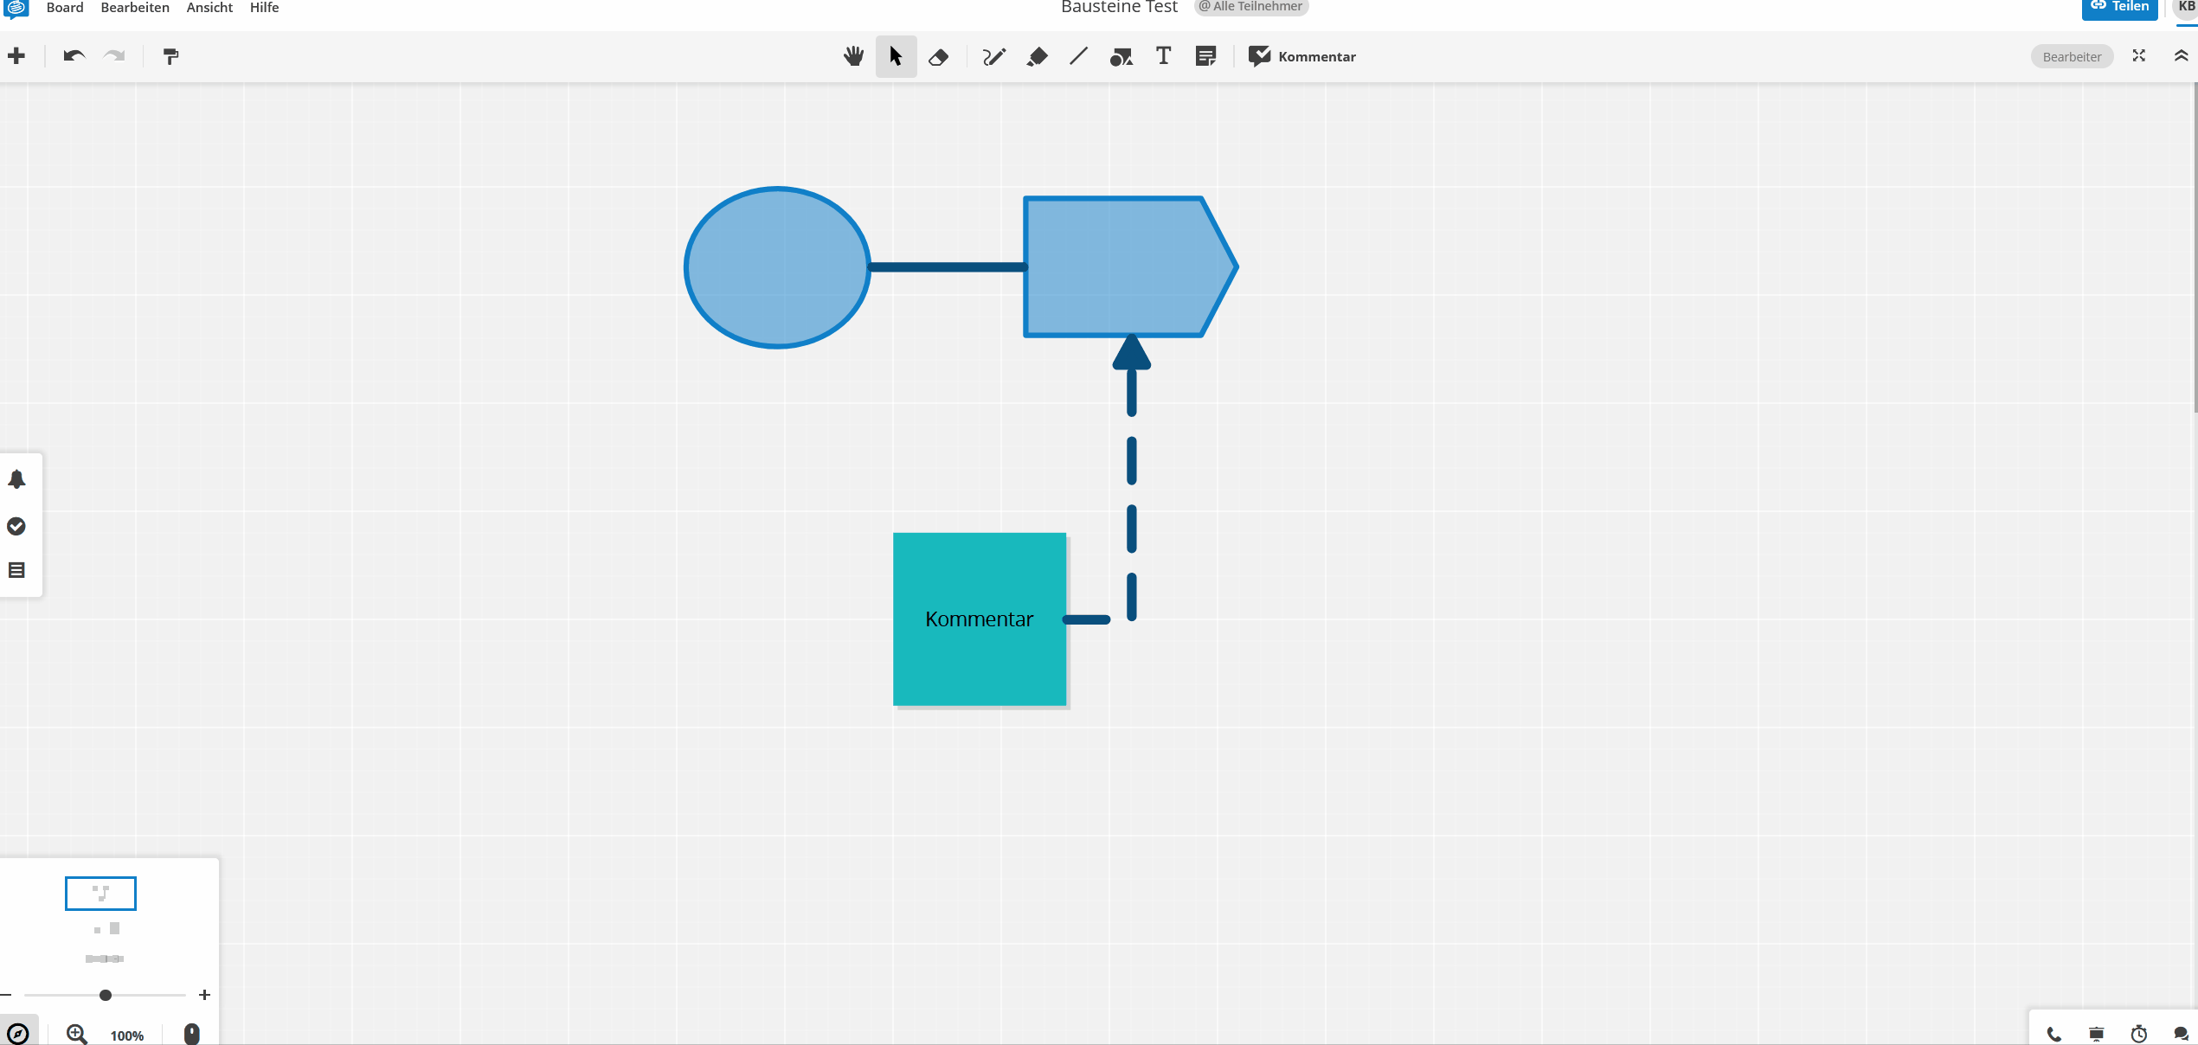This screenshot has height=1045, width=2198.
Task: Open the Ansicht menu
Action: click(209, 8)
